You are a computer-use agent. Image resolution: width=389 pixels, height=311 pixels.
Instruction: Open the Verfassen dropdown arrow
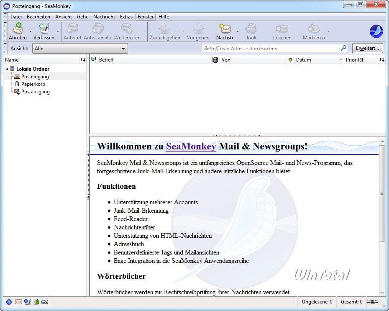[x=58, y=31]
